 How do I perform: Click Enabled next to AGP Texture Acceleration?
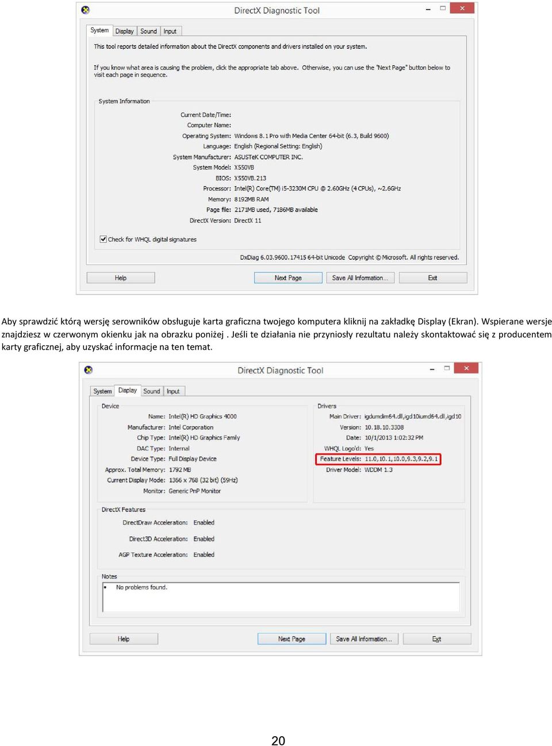point(204,555)
